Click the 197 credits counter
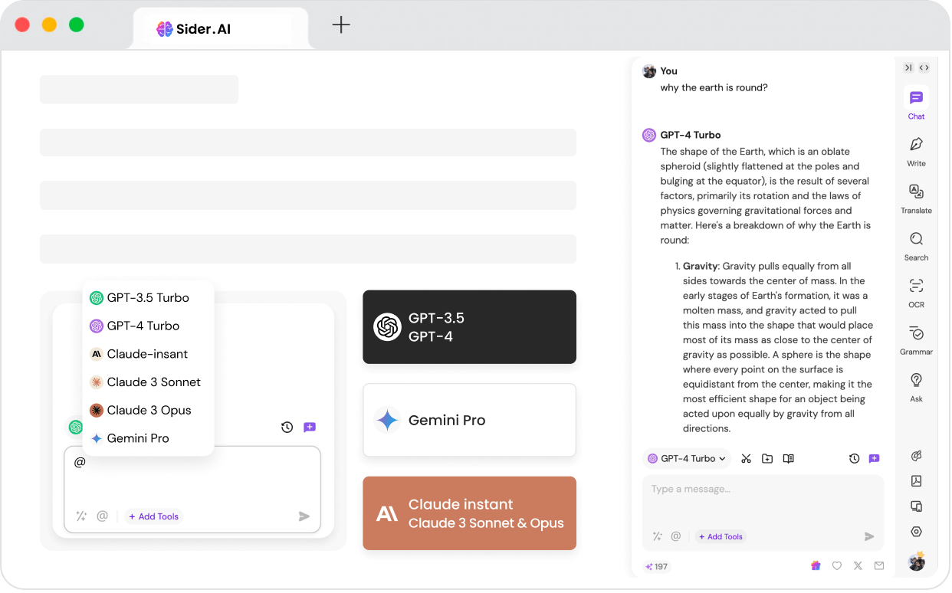This screenshot has height=593, width=952. click(x=656, y=567)
